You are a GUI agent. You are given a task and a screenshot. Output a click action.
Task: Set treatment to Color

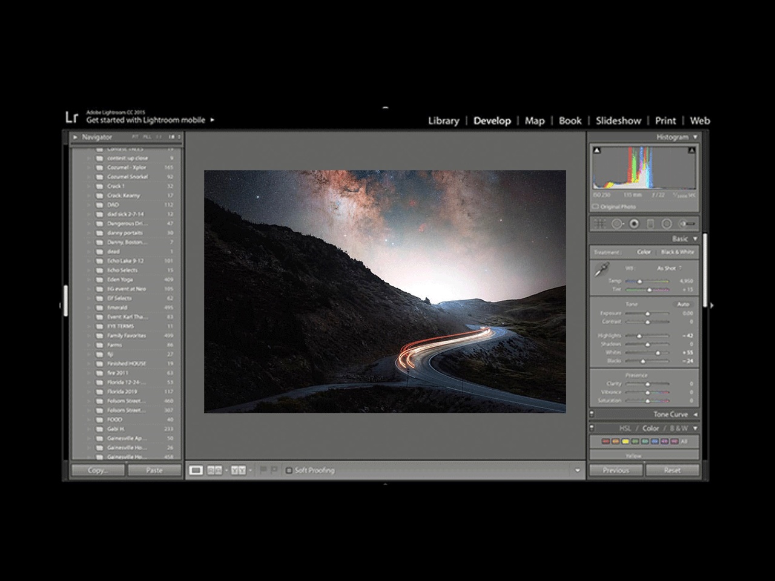(644, 252)
